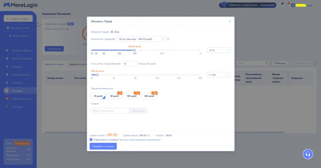Click the profile slider handle at 150

click(x=135, y=50)
